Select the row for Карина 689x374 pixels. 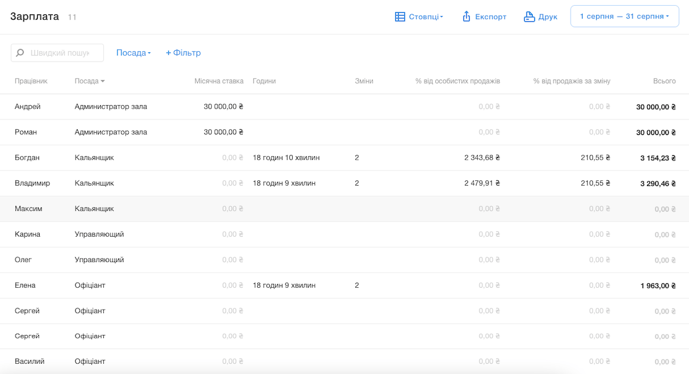(28, 234)
